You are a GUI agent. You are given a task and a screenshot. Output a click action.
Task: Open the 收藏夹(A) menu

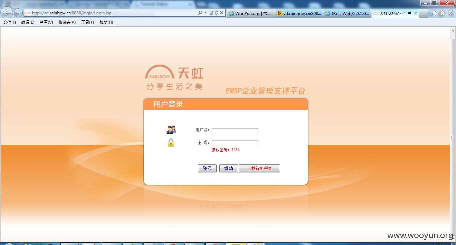tap(67, 22)
